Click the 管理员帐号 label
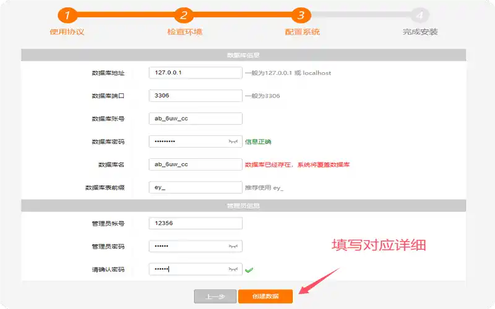 point(108,224)
